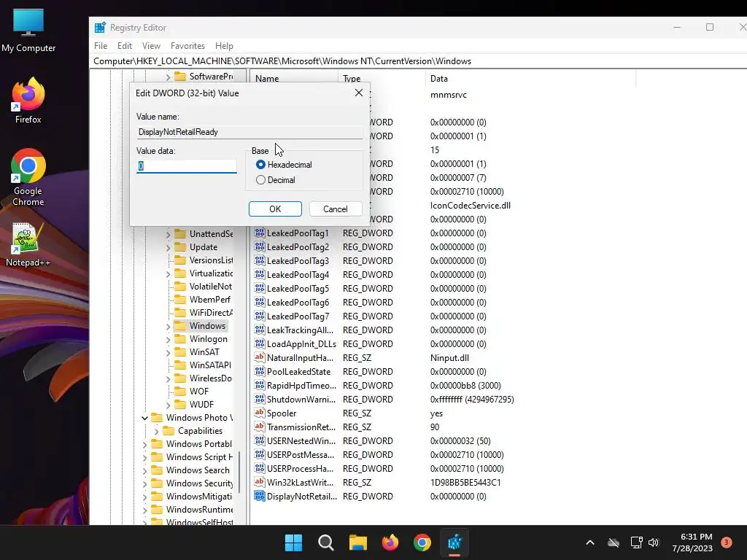Screen dimensions: 747x560
Task: Open File Explorer from taskbar
Action: pos(357,542)
